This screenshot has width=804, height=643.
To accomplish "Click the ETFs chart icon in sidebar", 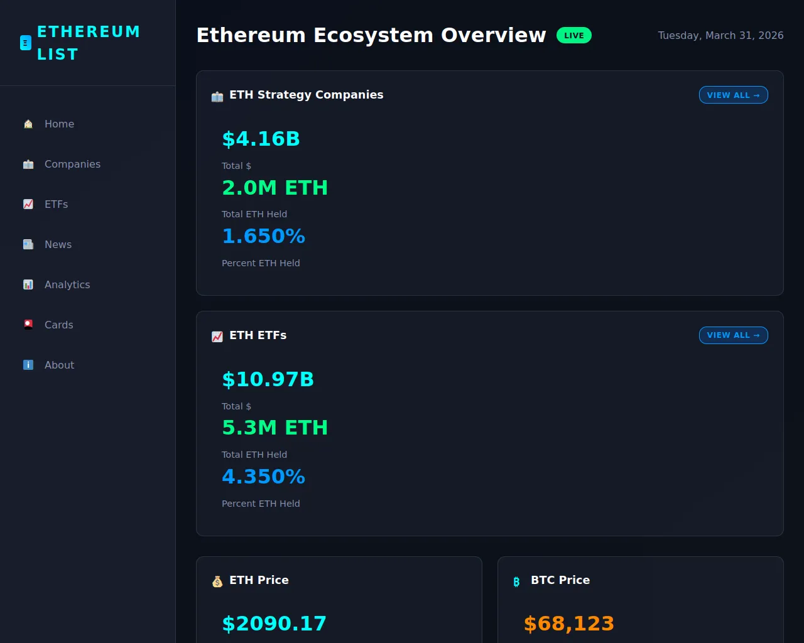I will pyautogui.click(x=28, y=205).
